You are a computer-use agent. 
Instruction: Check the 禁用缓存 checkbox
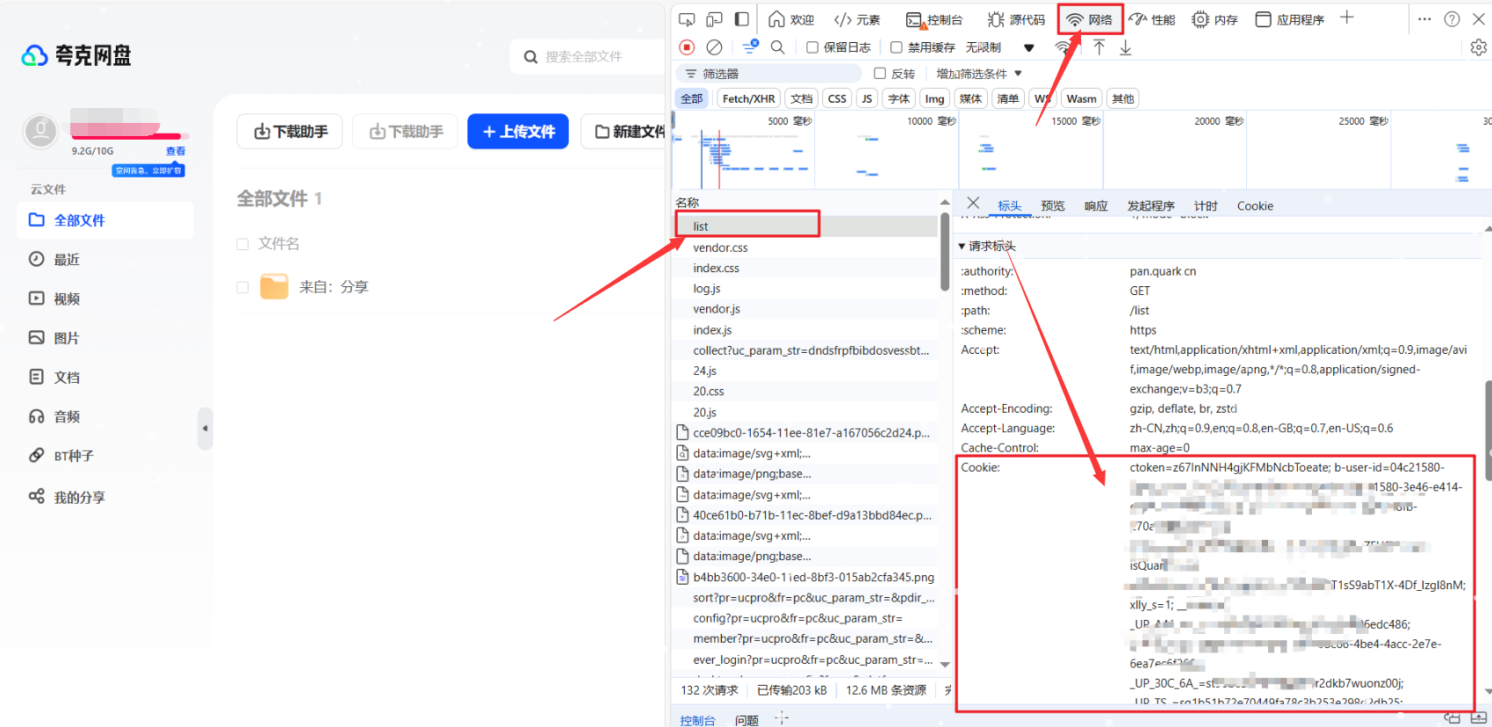pyautogui.click(x=897, y=47)
